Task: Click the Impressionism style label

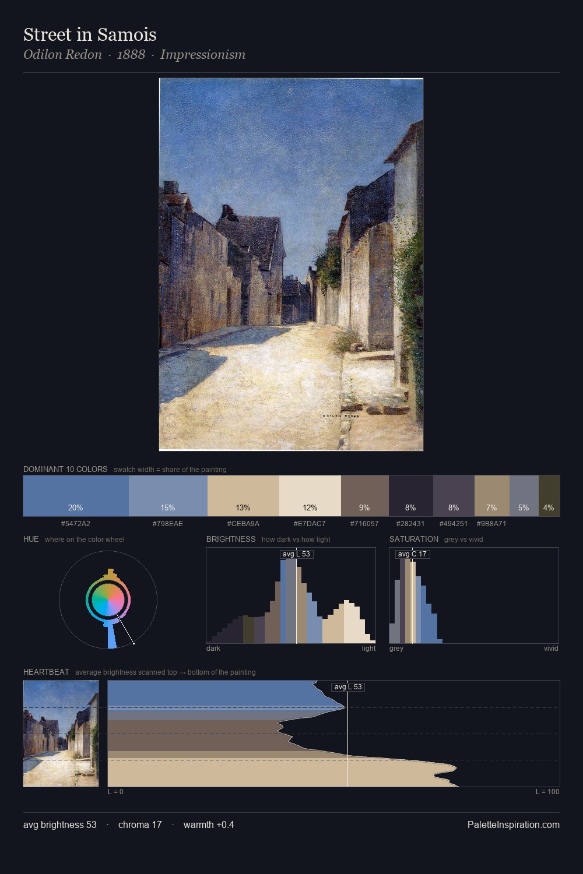Action: click(x=203, y=55)
